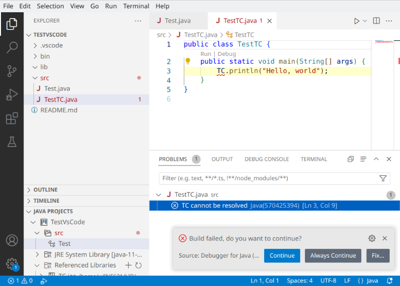Click the UTF-8 encoding status
Viewport: 400px width, 286px height.
click(328, 281)
